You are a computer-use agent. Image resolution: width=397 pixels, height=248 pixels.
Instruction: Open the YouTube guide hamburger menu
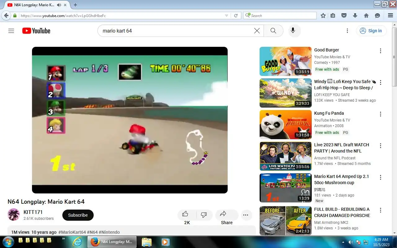click(x=11, y=31)
